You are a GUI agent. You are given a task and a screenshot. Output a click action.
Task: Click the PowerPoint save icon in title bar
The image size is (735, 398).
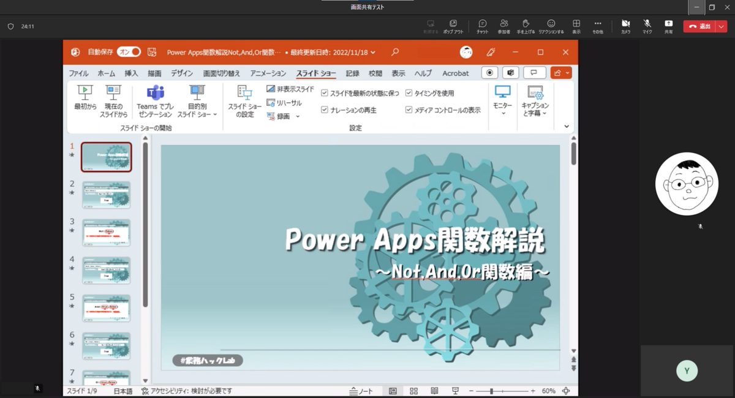(x=153, y=53)
